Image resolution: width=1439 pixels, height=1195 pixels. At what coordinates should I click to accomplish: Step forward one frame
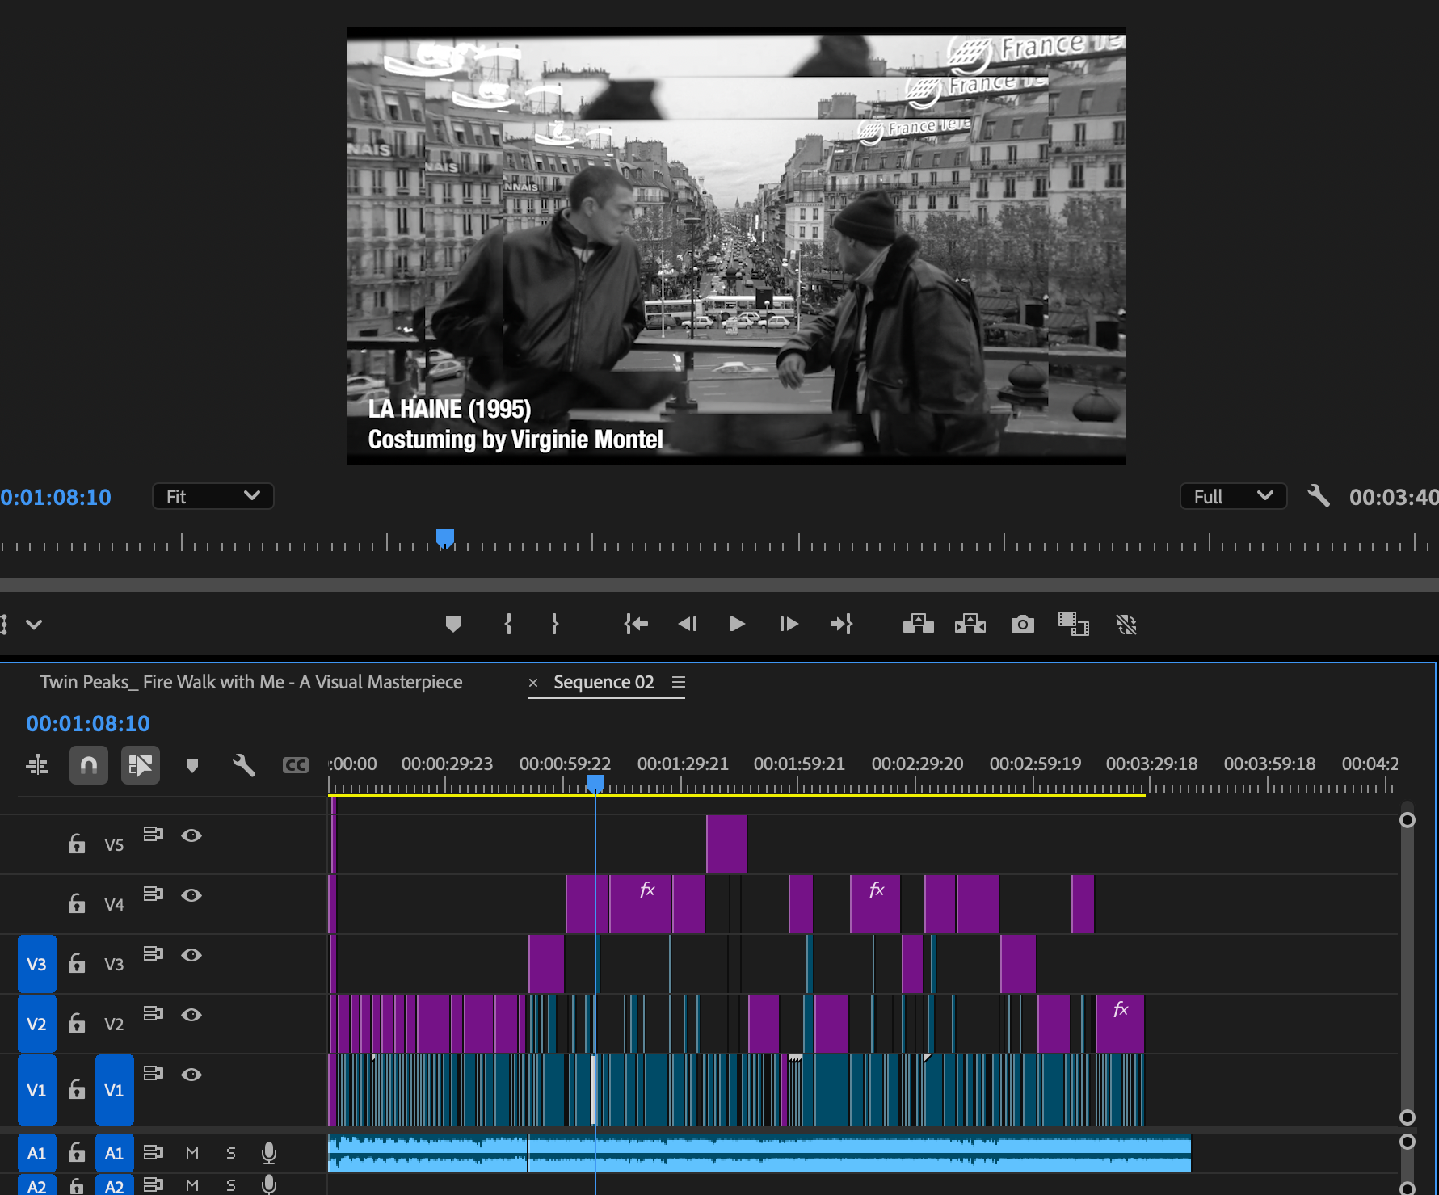(789, 624)
